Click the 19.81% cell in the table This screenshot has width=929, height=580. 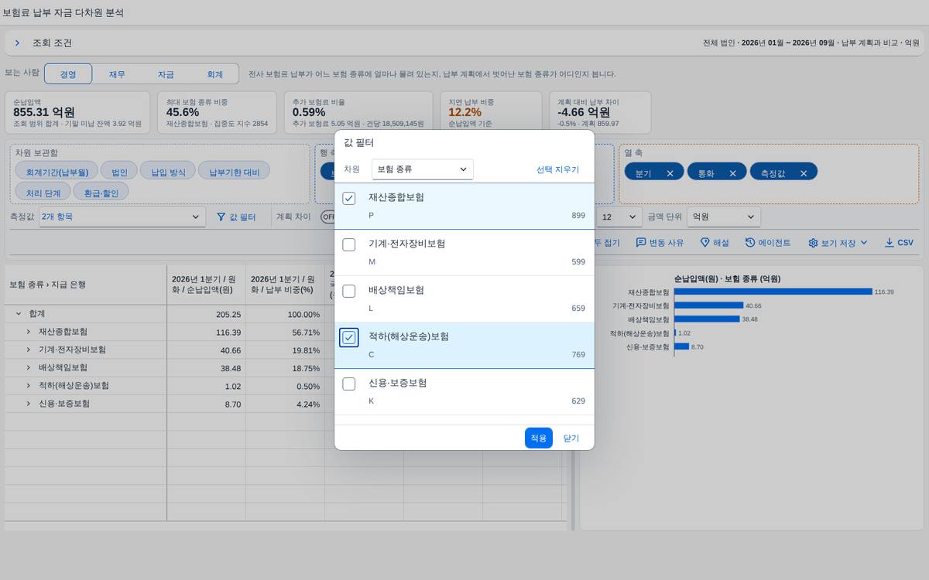(x=285, y=350)
